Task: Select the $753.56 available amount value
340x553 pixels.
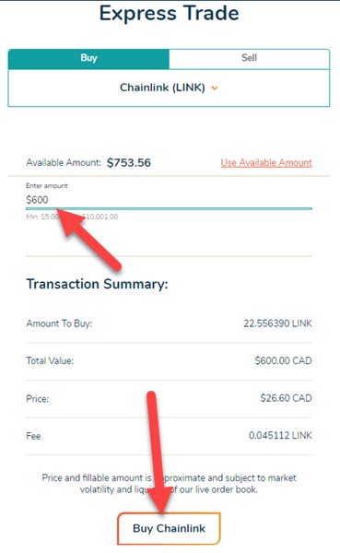Action: click(129, 162)
